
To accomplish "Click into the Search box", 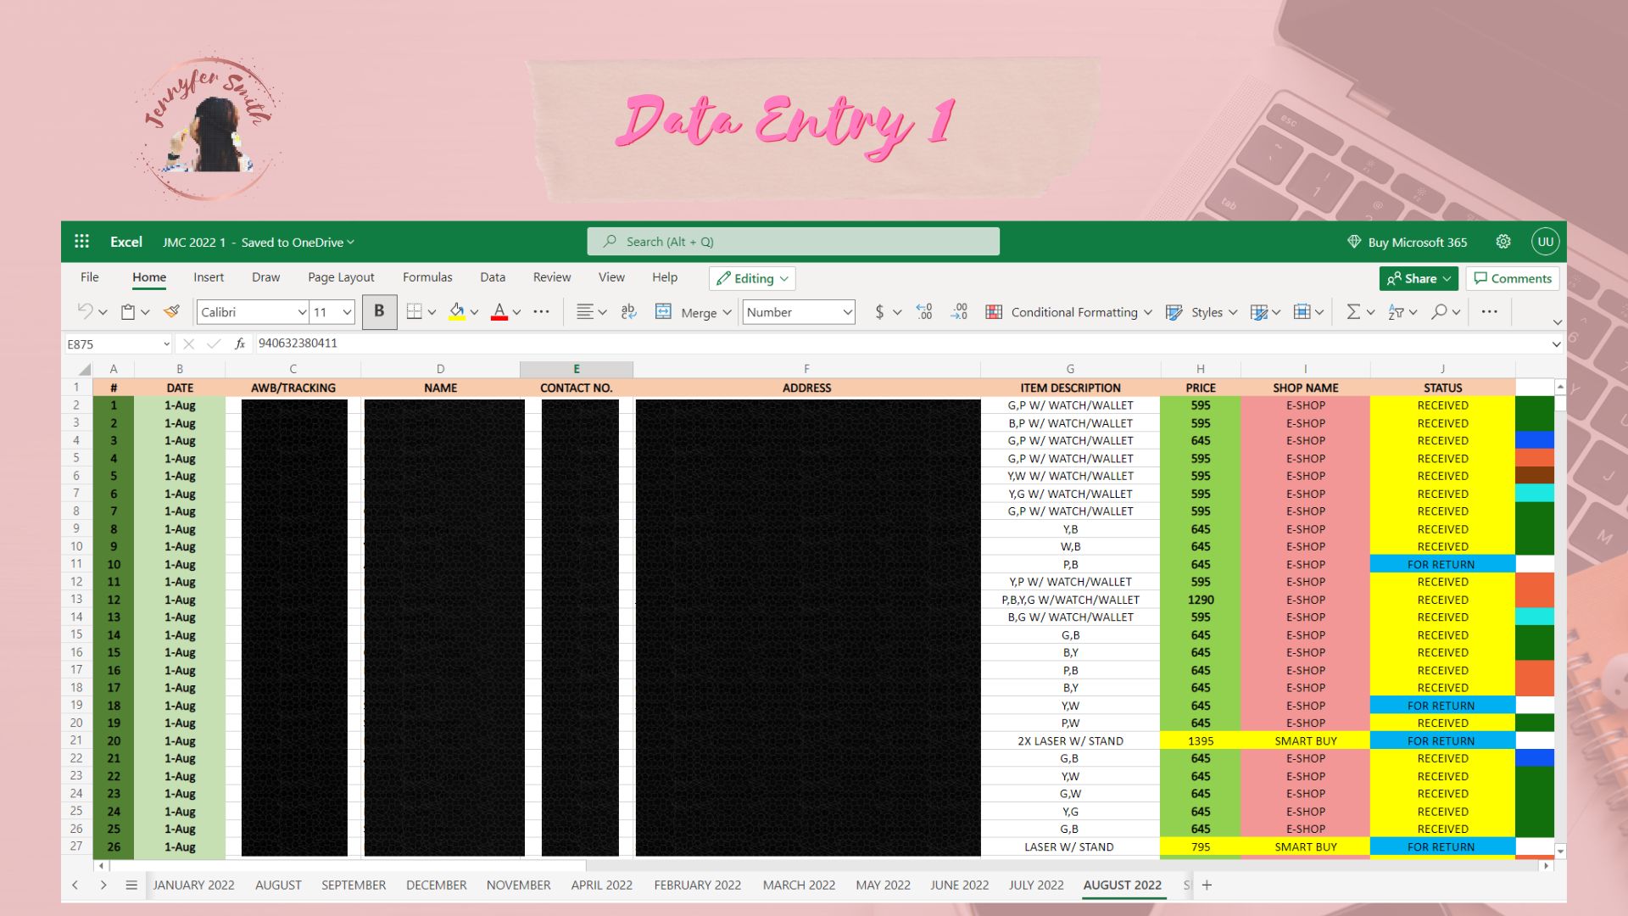I will pyautogui.click(x=793, y=242).
